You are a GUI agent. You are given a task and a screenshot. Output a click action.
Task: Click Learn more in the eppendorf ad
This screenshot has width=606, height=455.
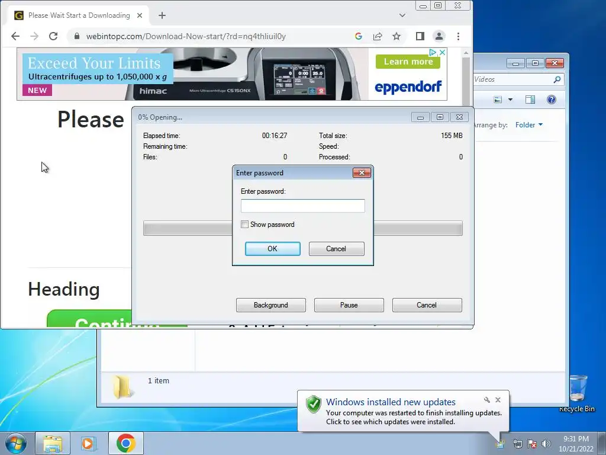click(x=408, y=62)
